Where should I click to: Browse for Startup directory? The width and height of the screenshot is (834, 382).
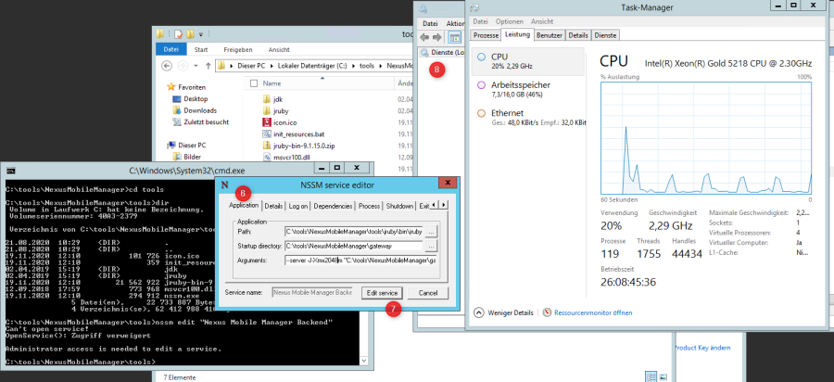click(x=431, y=246)
